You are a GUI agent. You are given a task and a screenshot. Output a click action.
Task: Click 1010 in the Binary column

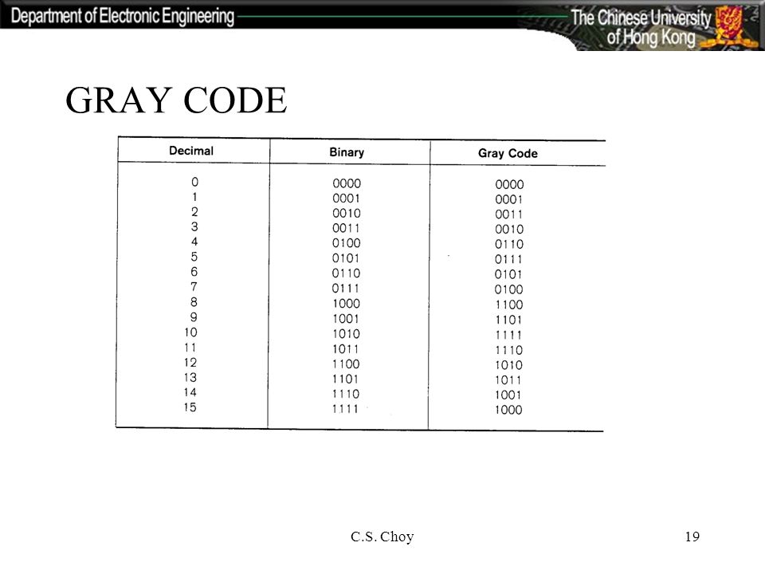coord(347,334)
